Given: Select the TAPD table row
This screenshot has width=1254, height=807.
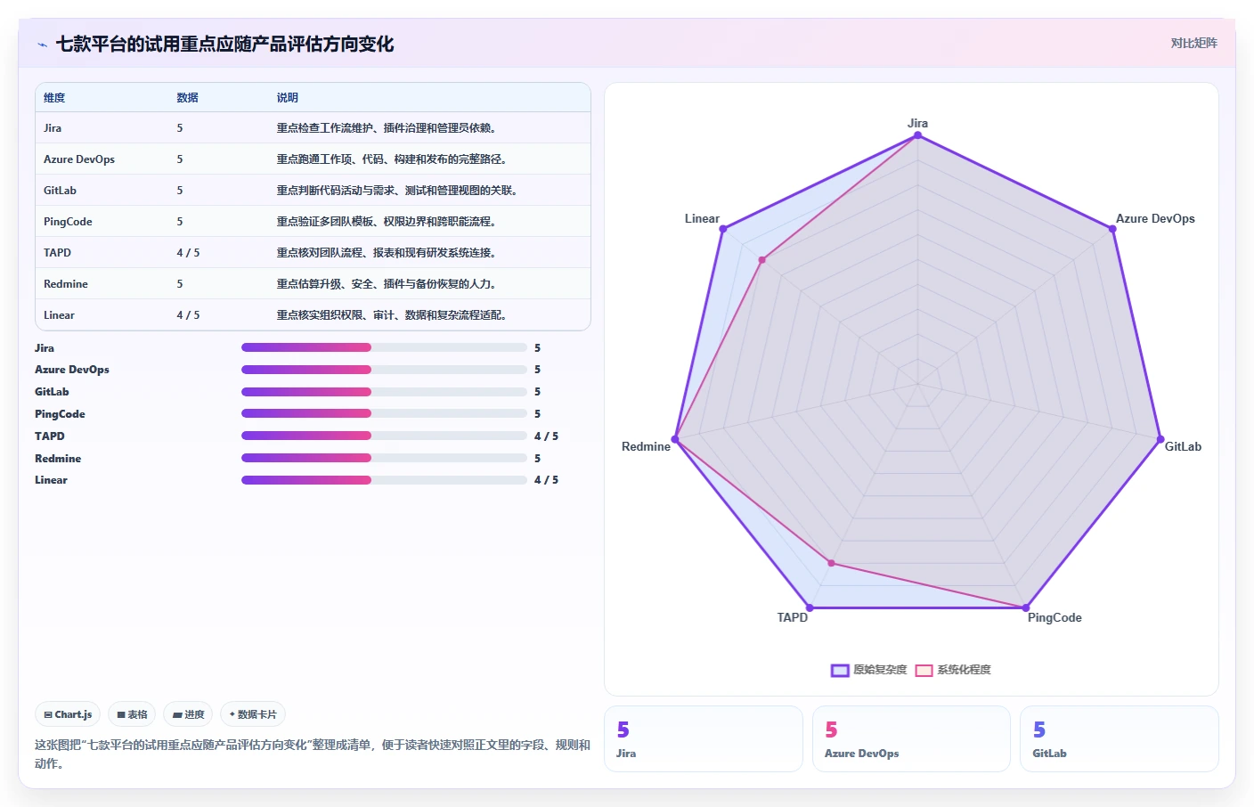Looking at the screenshot, I should pyautogui.click(x=313, y=253).
